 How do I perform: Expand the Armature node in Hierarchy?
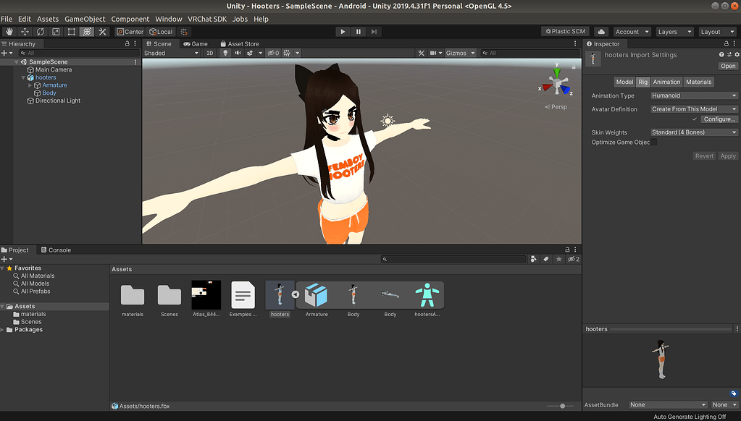[x=30, y=85]
